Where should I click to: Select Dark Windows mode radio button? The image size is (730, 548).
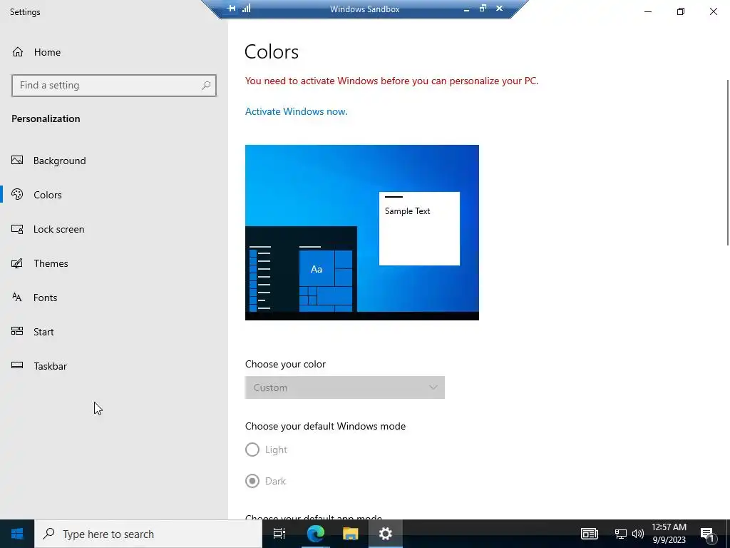[x=252, y=481]
